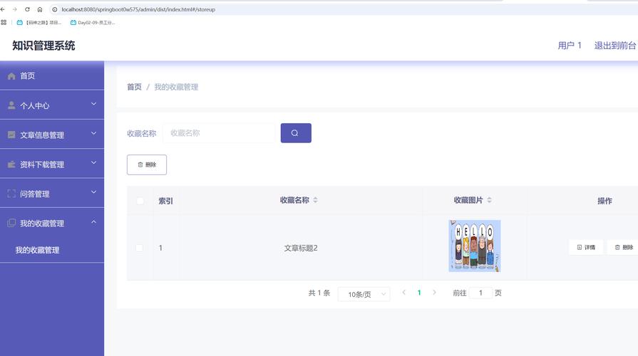Click the HELLO cartoon thumbnail image
638x356 pixels.
pyautogui.click(x=474, y=246)
